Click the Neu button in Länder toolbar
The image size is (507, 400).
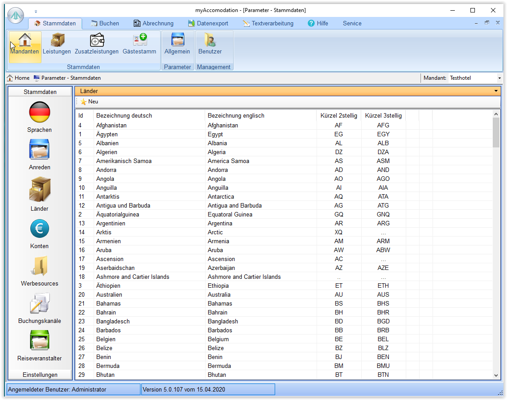point(89,102)
